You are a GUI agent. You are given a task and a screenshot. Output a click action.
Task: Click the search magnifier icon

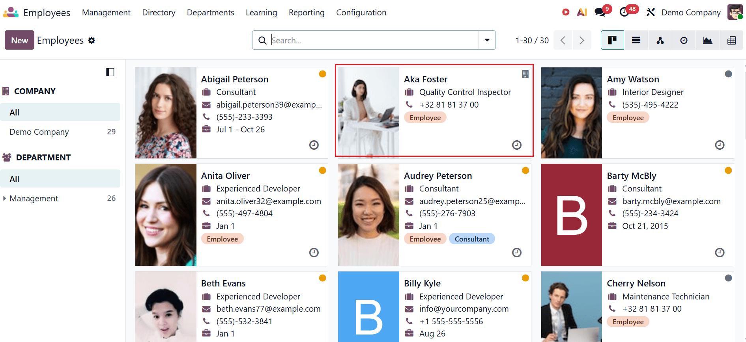click(x=262, y=40)
